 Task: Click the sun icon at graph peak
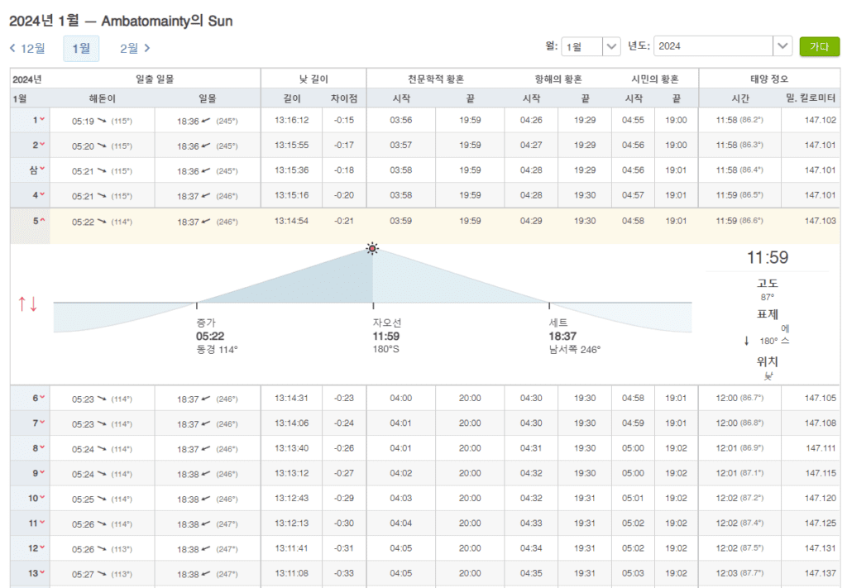[373, 248]
